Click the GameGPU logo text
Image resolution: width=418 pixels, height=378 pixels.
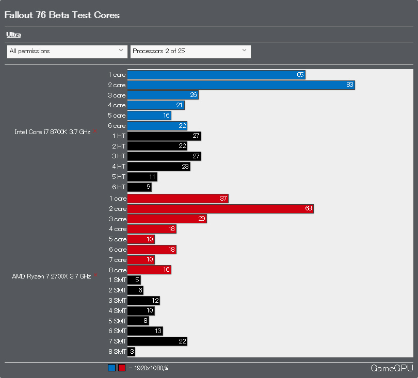click(x=392, y=368)
